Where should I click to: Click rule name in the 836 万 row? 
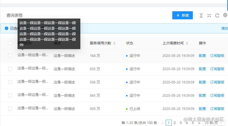[x=33, y=68]
